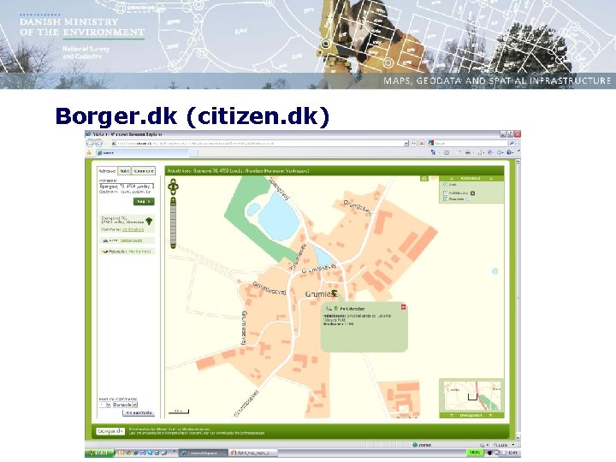This screenshot has height=462, width=616.
Task: Click the link beside the car icon
Action: tap(131, 240)
